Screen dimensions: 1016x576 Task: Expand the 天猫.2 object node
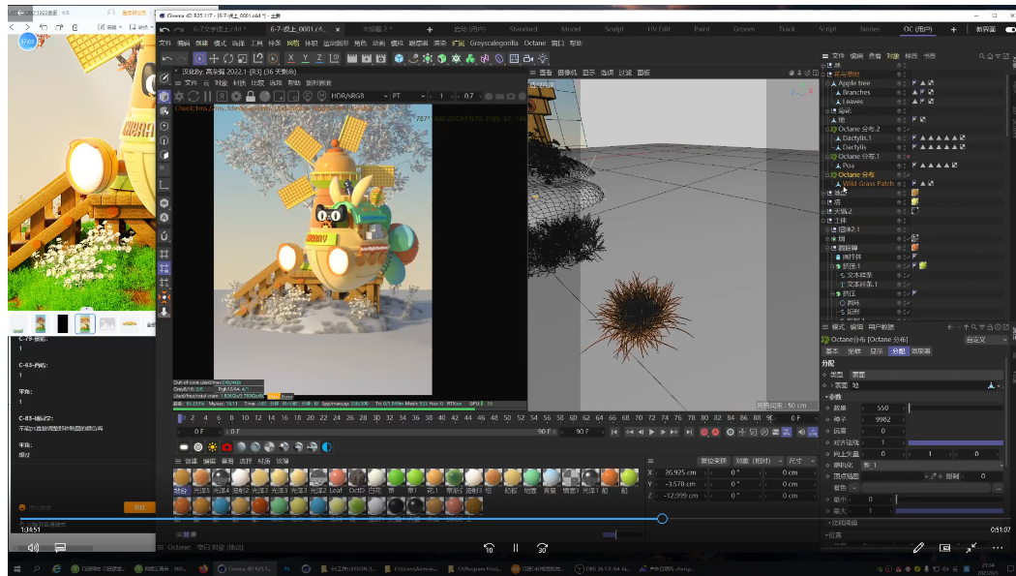(x=823, y=211)
